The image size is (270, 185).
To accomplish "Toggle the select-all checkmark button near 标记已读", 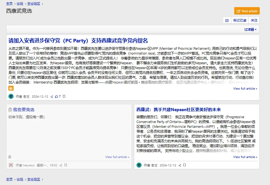I will point(227,21).
